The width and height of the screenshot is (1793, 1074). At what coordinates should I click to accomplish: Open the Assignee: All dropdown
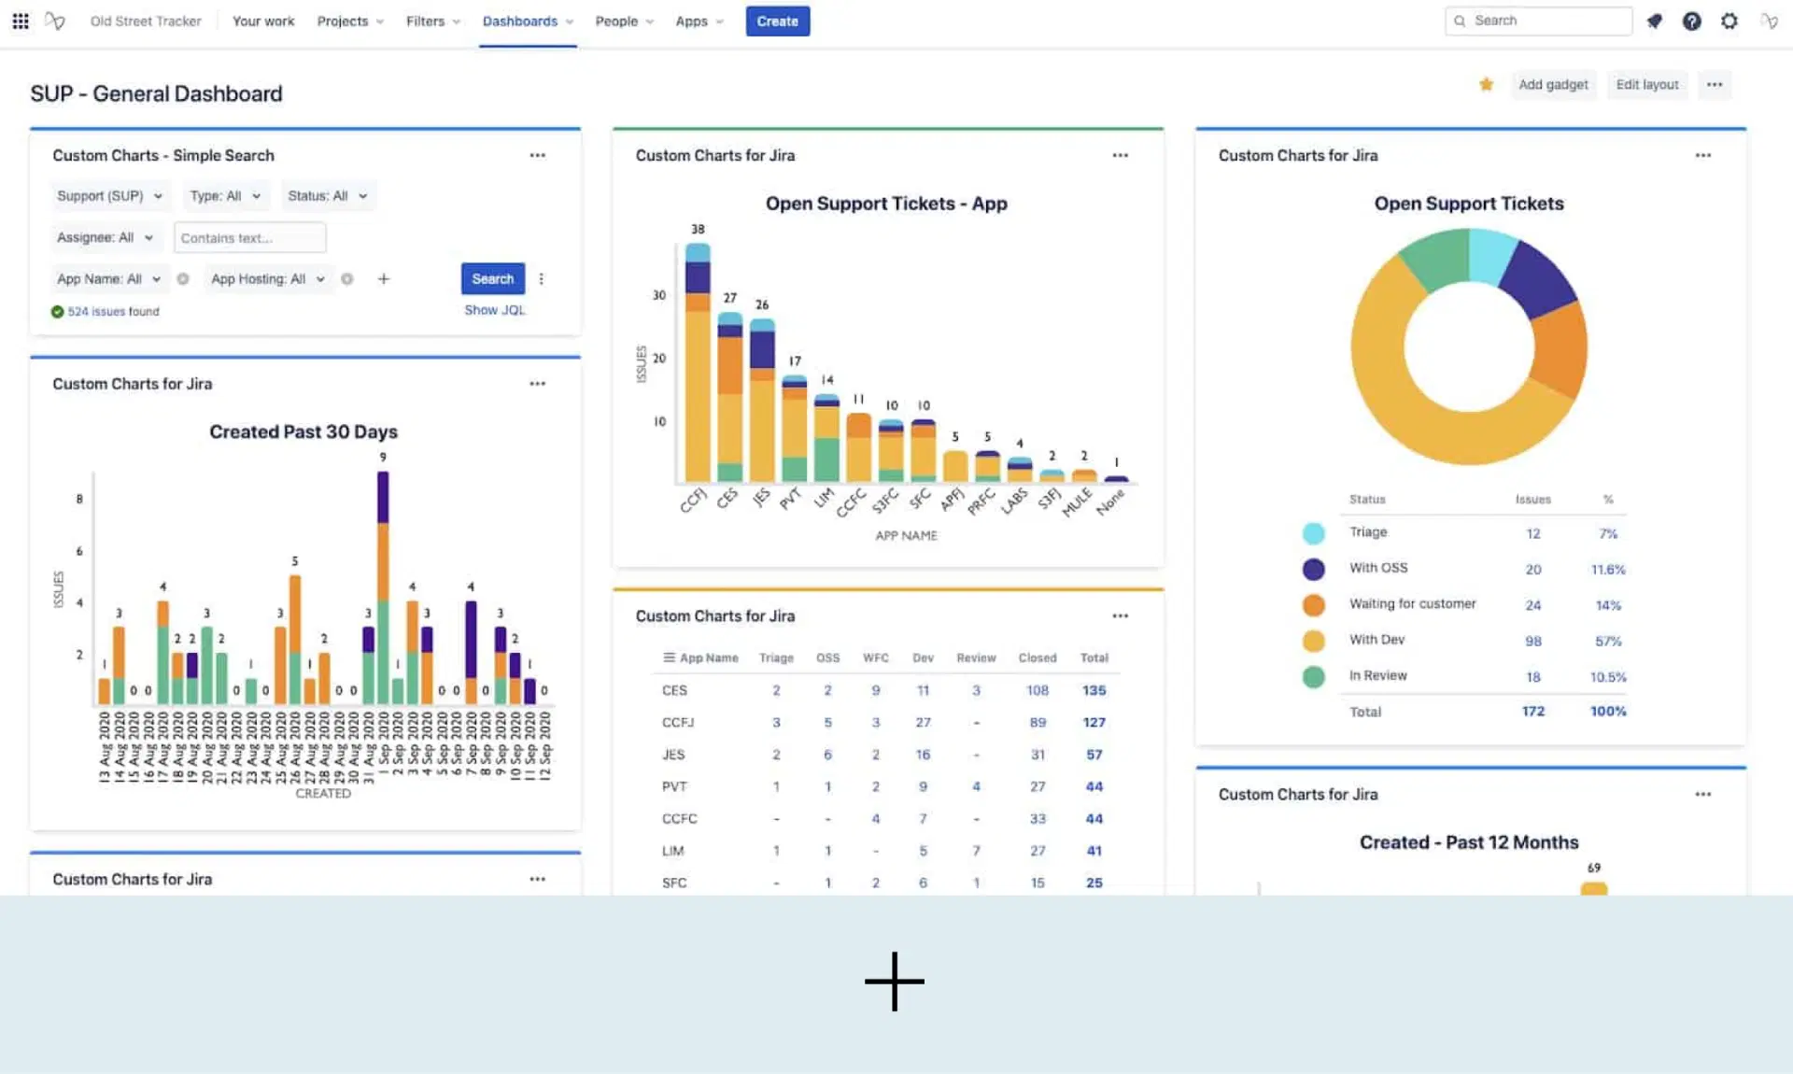tap(105, 237)
